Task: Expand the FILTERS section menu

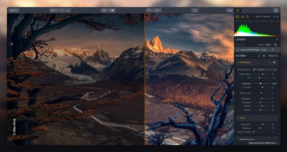Action: pyautogui.click(x=241, y=56)
